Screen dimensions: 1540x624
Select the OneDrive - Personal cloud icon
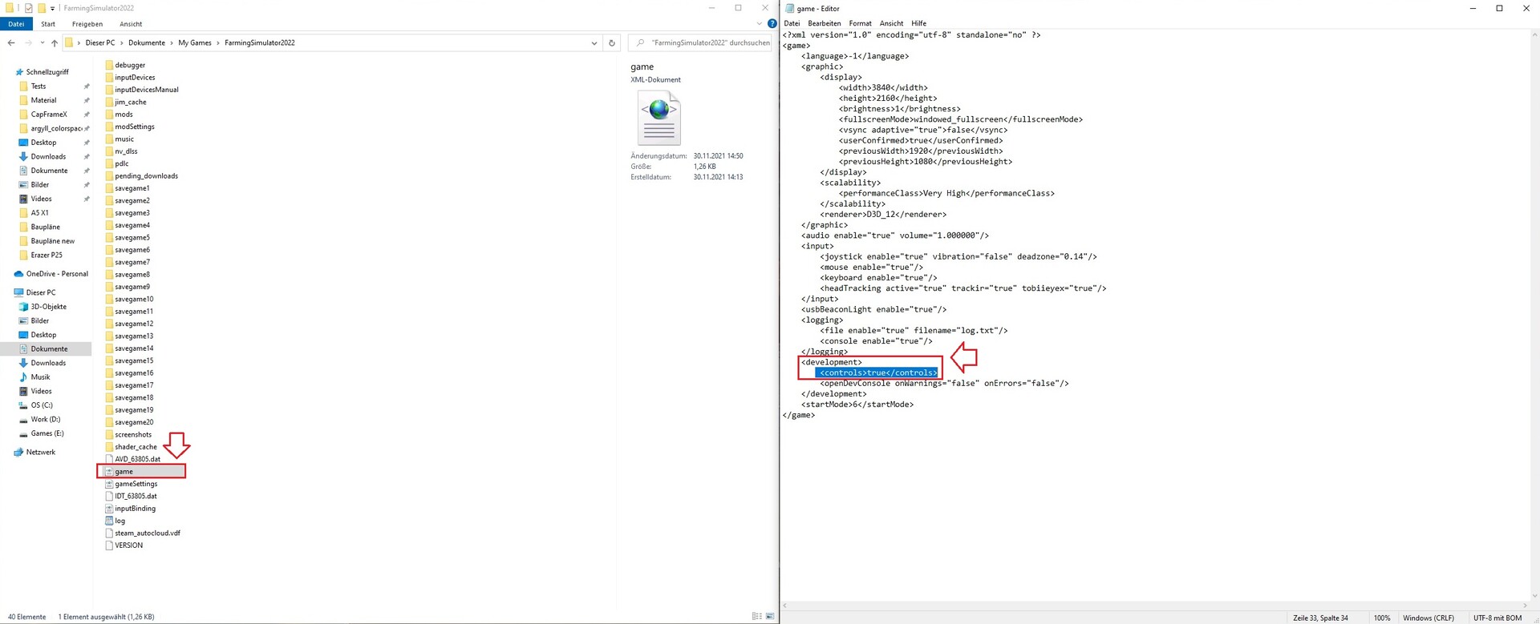(18, 274)
